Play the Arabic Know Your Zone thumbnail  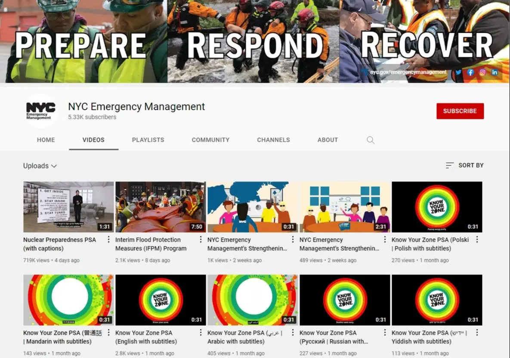[x=253, y=300]
